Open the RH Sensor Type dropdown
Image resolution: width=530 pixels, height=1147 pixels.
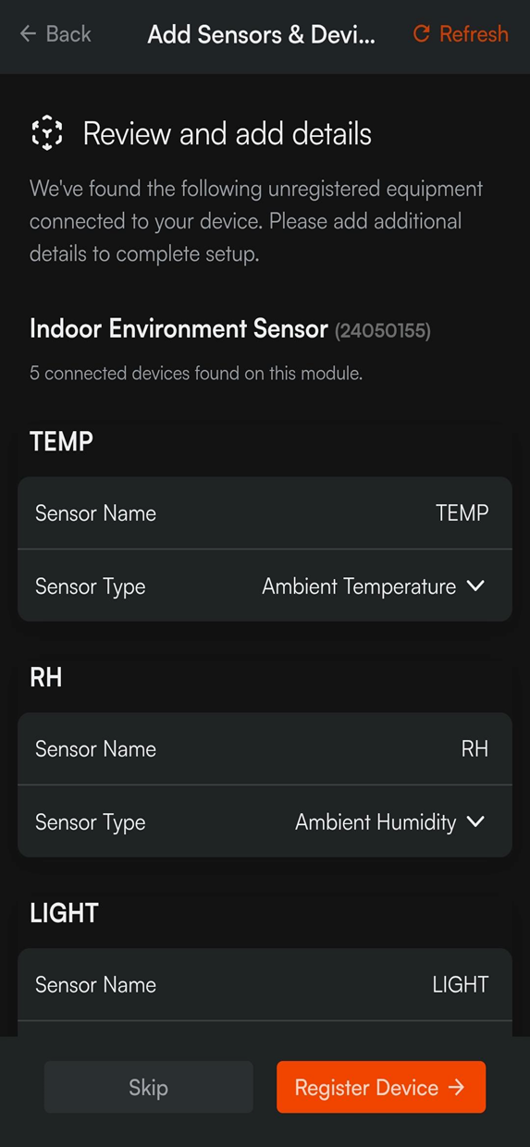coord(265,821)
